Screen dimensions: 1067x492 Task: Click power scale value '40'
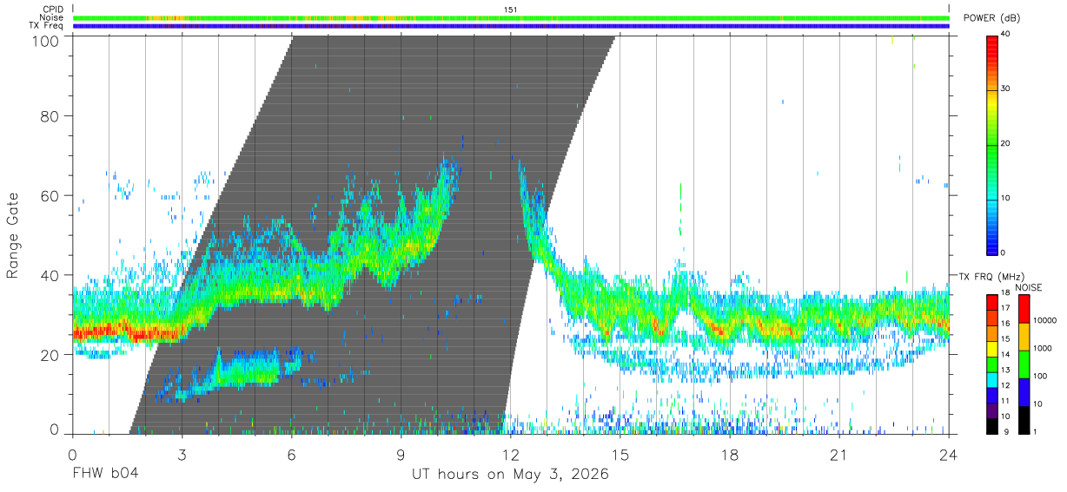click(1005, 35)
